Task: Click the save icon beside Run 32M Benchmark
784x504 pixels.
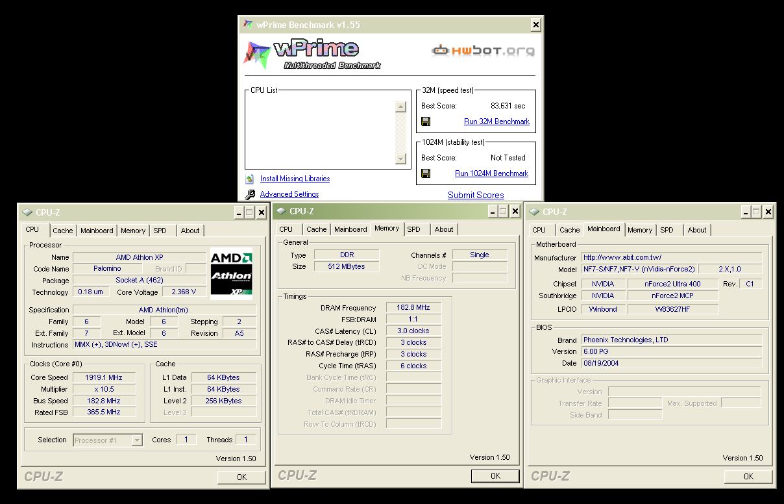Action: (426, 121)
